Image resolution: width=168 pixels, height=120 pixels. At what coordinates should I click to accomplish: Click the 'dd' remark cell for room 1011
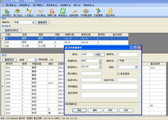tap(158, 105)
